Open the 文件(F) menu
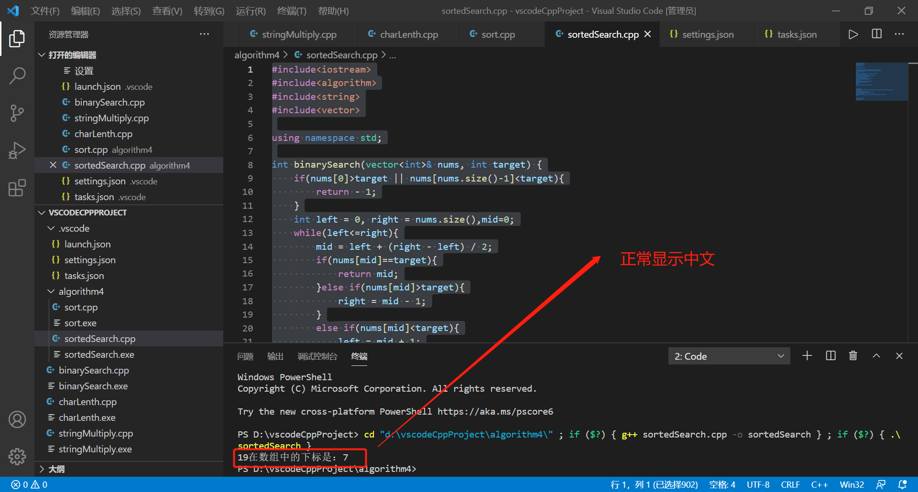 click(x=45, y=11)
